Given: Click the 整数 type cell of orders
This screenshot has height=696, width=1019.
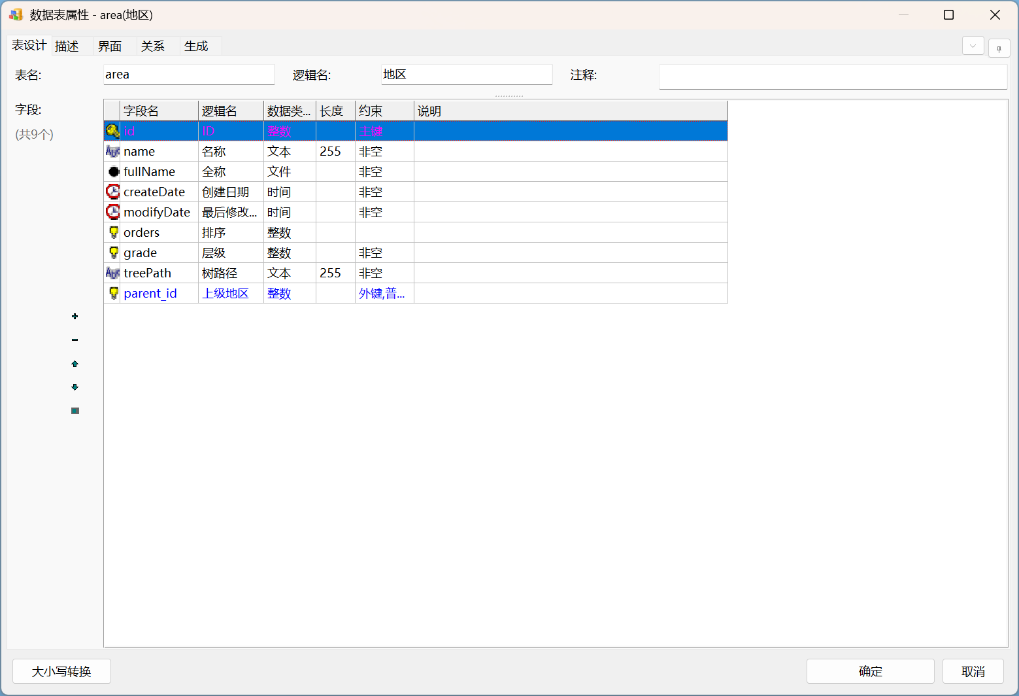Looking at the screenshot, I should pos(290,232).
